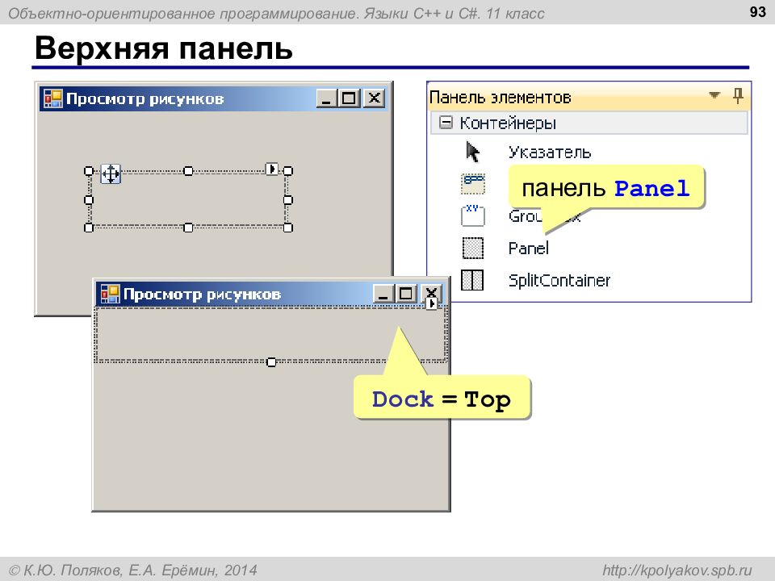Click the панель Panel callout
This screenshot has height=581, width=775.
pos(606,188)
